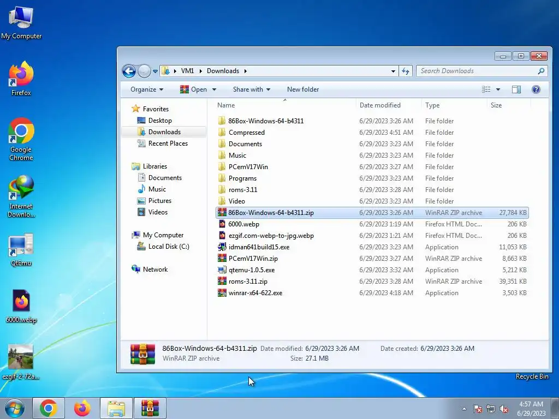Viewport: 559px width, 419px height.
Task: Click the Change your view icon
Action: click(x=486, y=89)
